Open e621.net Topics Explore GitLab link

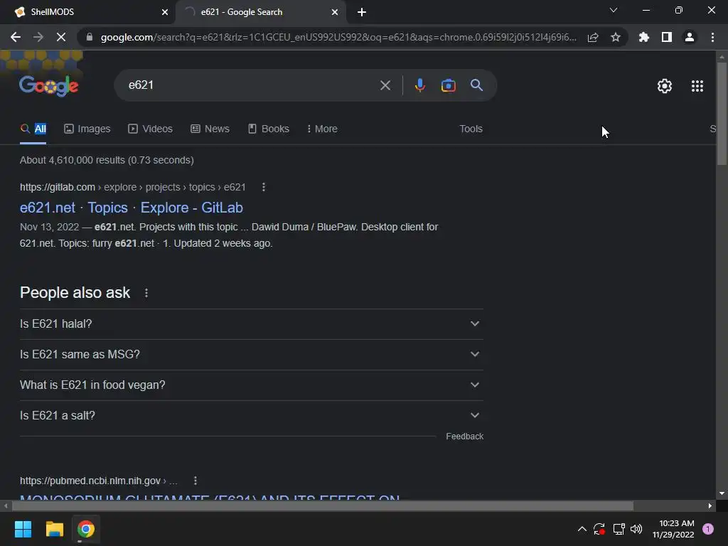(132, 208)
